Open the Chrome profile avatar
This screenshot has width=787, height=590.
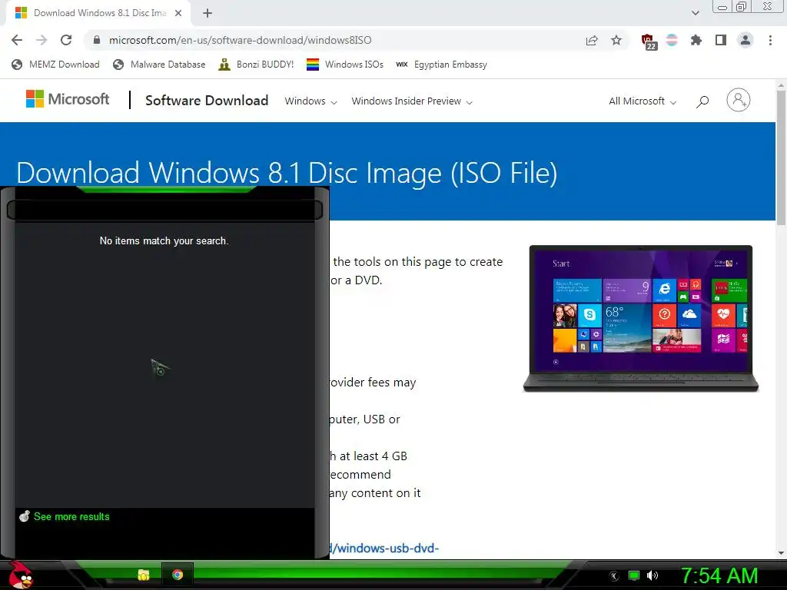click(745, 40)
